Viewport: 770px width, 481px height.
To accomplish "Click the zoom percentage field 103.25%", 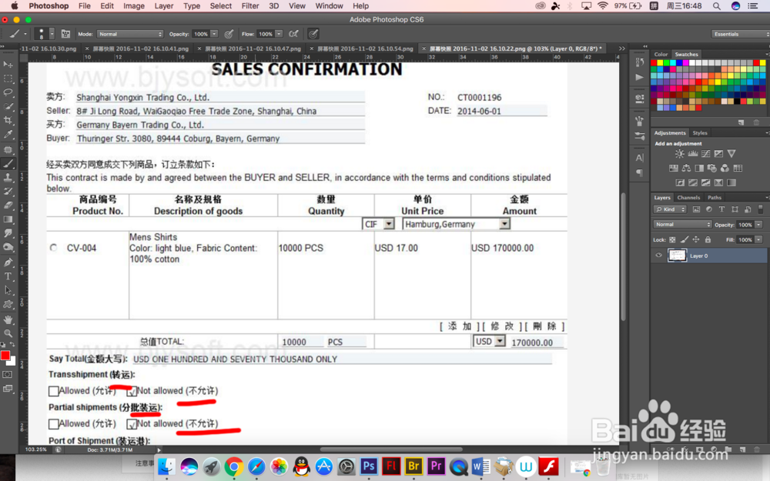I will pyautogui.click(x=36, y=449).
